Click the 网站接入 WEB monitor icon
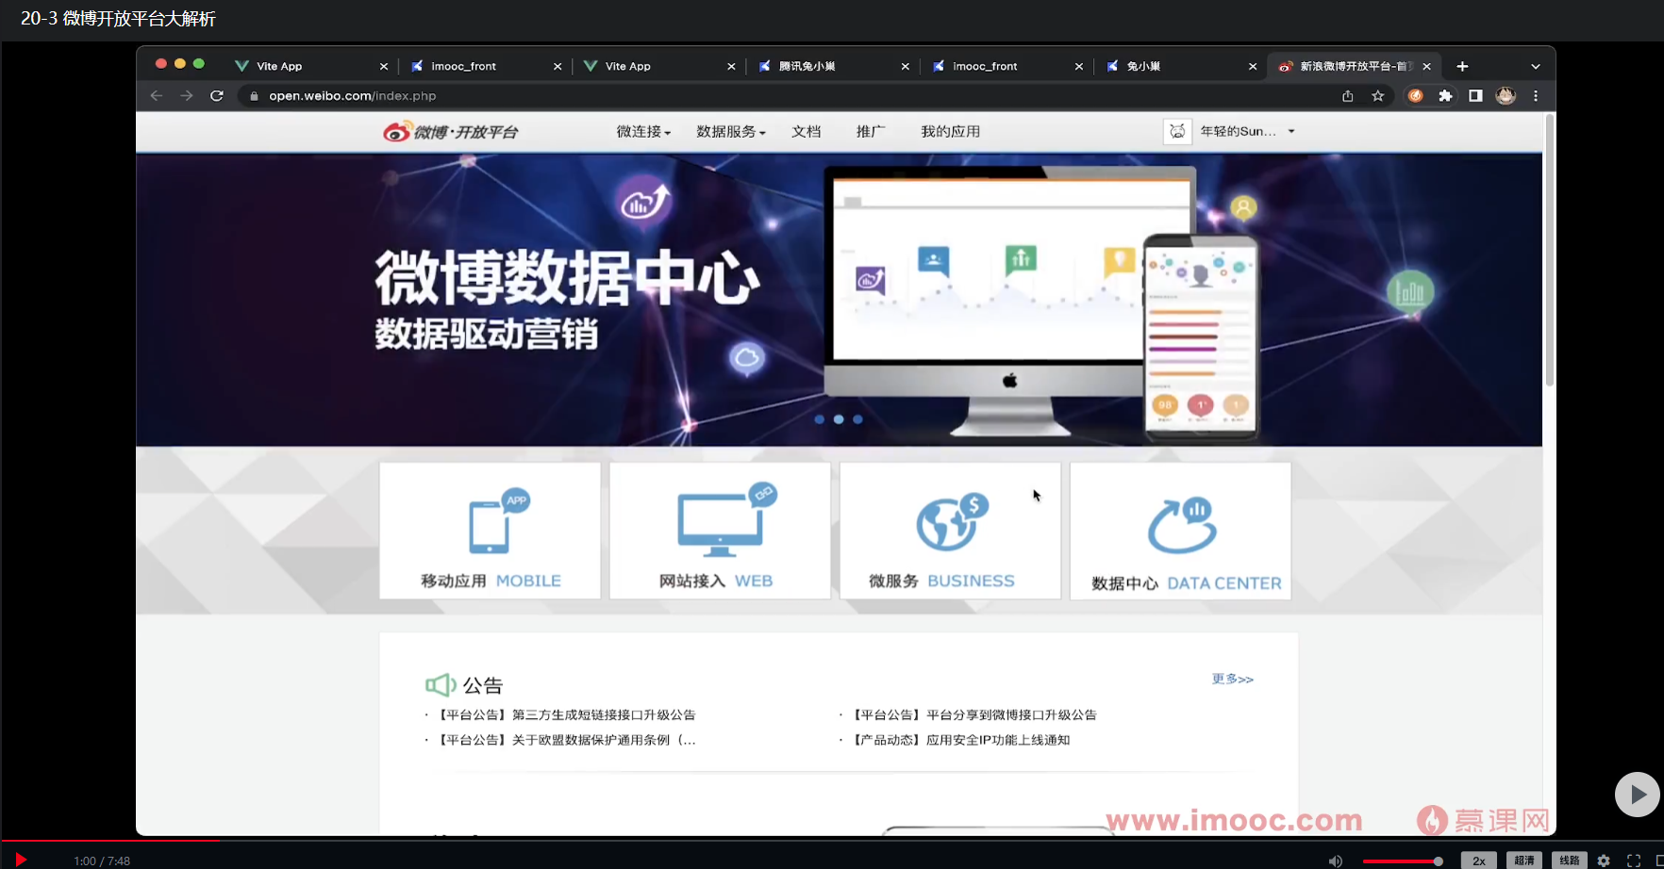The width and height of the screenshot is (1664, 869). tap(720, 522)
